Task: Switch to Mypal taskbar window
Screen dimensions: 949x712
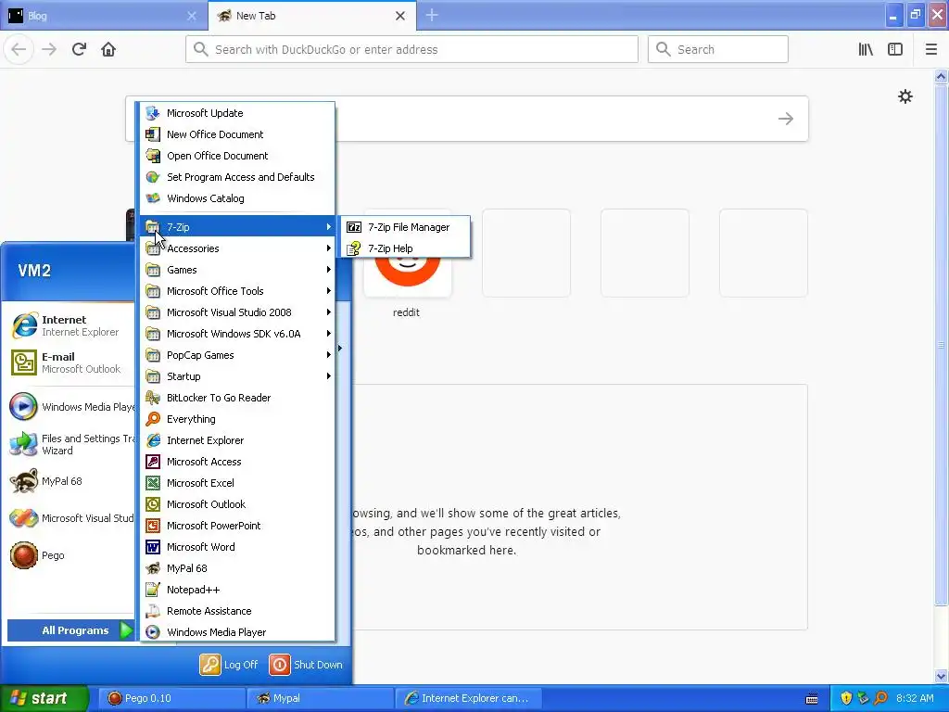Action: pyautogui.click(x=320, y=698)
